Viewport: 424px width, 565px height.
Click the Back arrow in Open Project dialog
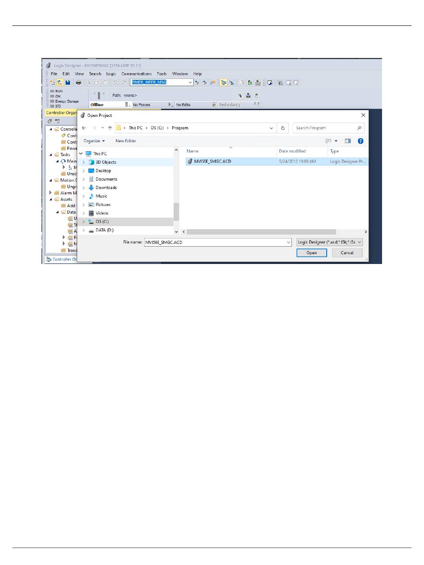[x=84, y=128]
